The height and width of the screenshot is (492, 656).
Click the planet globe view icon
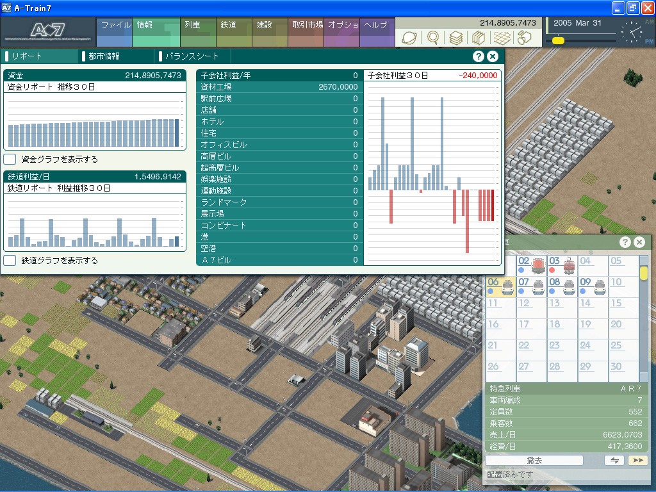pyautogui.click(x=409, y=38)
